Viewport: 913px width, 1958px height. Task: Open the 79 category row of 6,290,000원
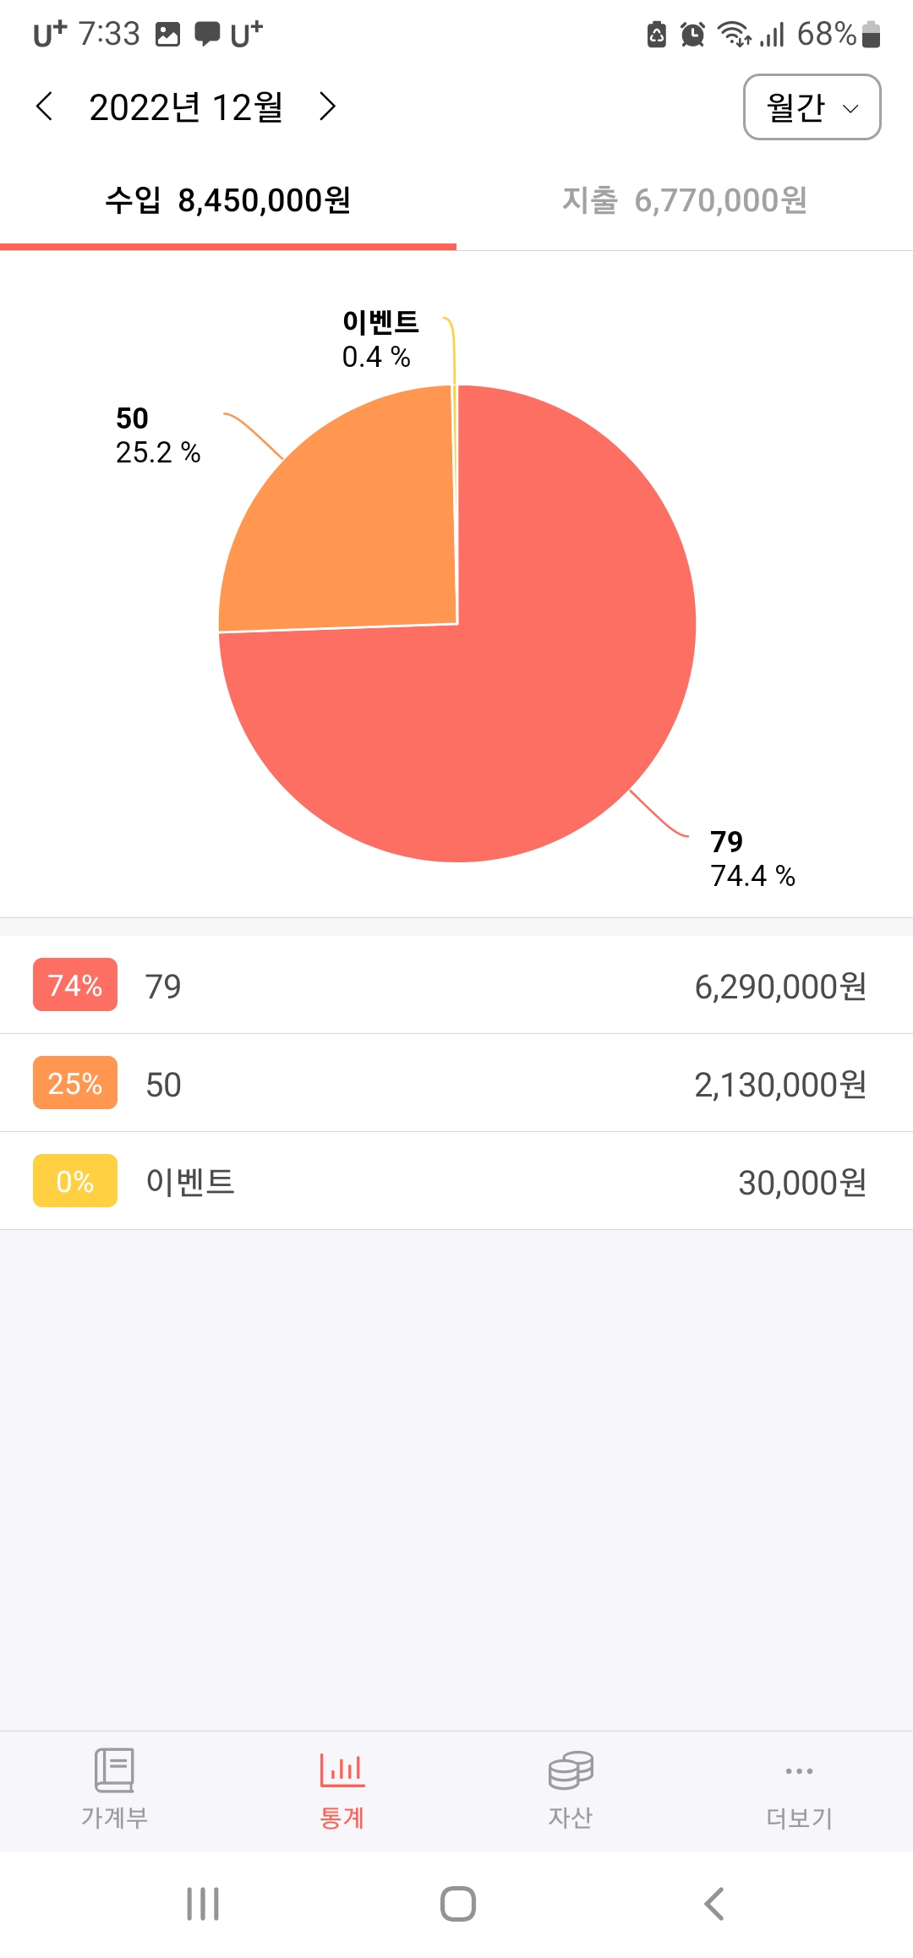coord(456,985)
